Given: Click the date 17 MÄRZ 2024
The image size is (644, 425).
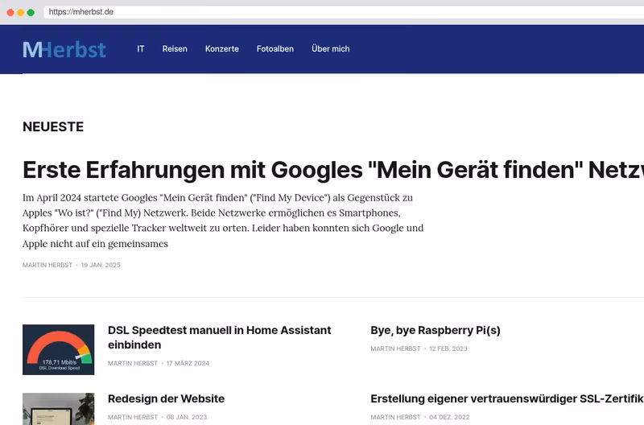Looking at the screenshot, I should [188, 363].
